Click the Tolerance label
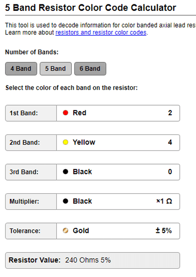Screen dimensions: 196x277 [25, 231]
